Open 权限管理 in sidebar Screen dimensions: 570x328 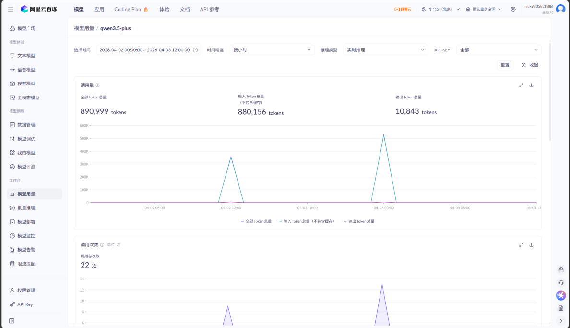pos(35,290)
